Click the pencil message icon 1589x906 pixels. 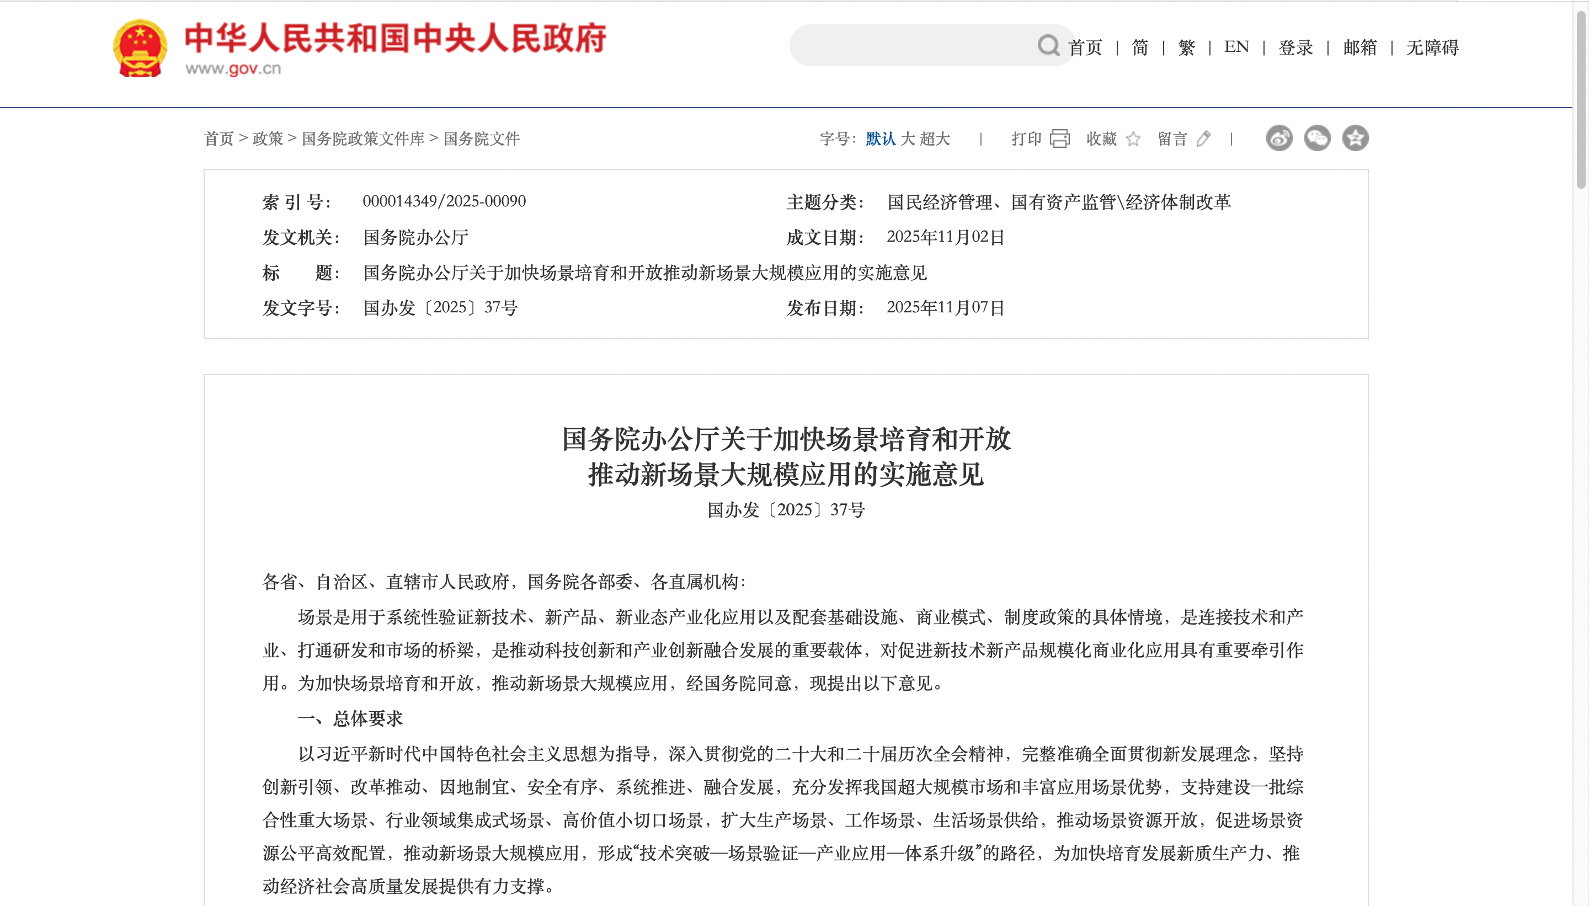1203,138
